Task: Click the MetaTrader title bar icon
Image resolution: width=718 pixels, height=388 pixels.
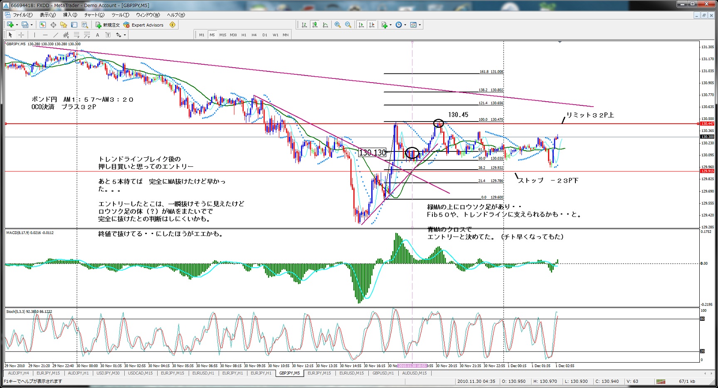Action: [6, 5]
